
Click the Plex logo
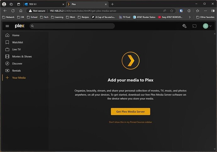point(19,26)
